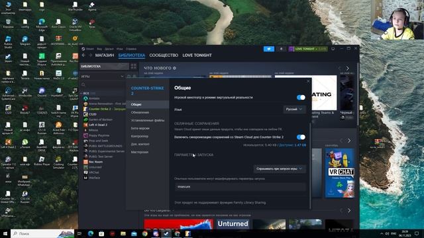Open the ЧТО НОВОГО settings gear
424x238 pixels.
tap(174, 68)
